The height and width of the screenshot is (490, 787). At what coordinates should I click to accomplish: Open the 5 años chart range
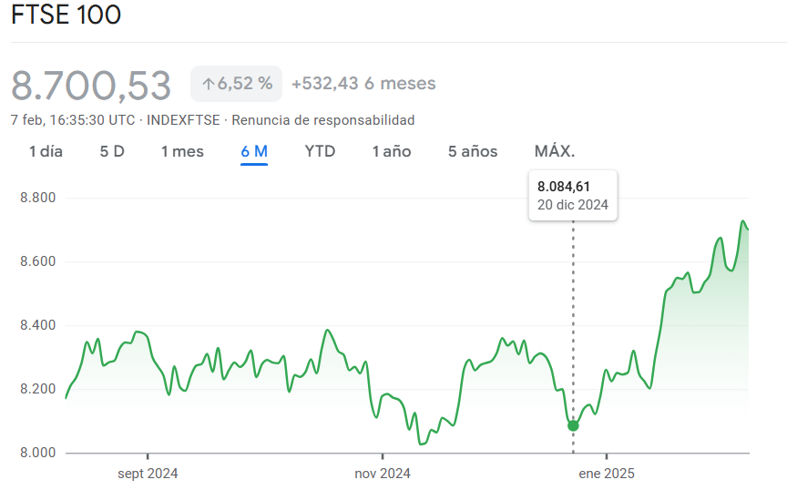pyautogui.click(x=473, y=151)
